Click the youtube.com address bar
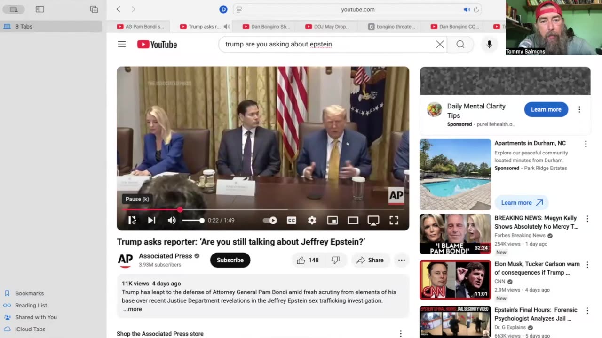The width and height of the screenshot is (602, 338). [358, 9]
